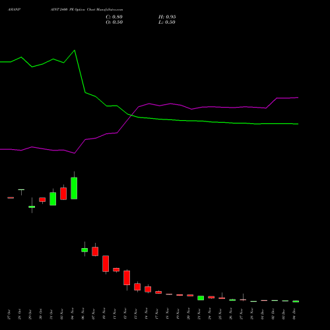Select the low value L: 0.50
Image resolution: width=330 pixels, height=330 pixels.
click(x=167, y=22)
